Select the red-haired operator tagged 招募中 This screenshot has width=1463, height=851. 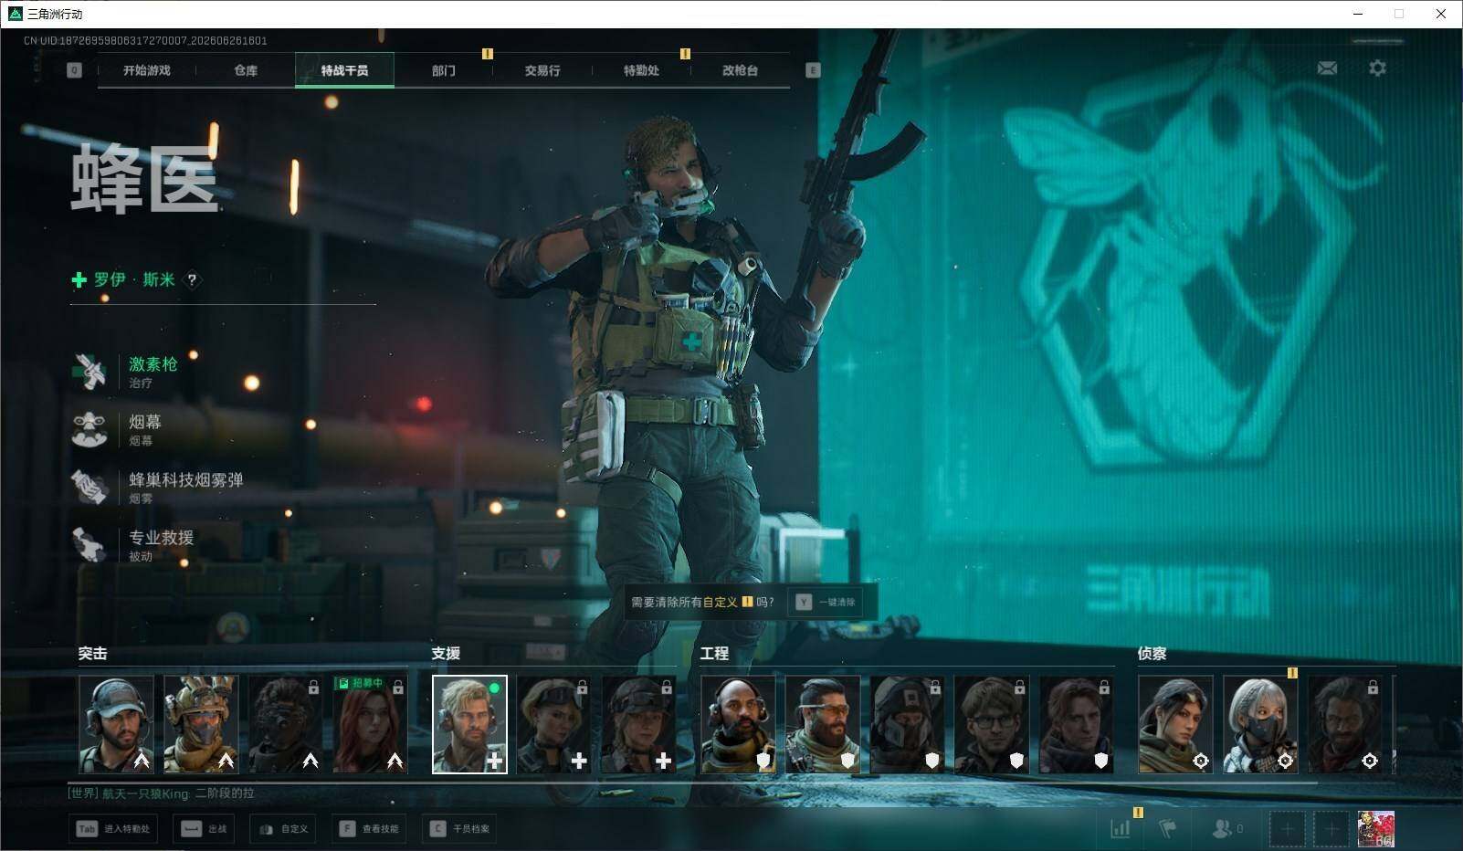point(370,724)
